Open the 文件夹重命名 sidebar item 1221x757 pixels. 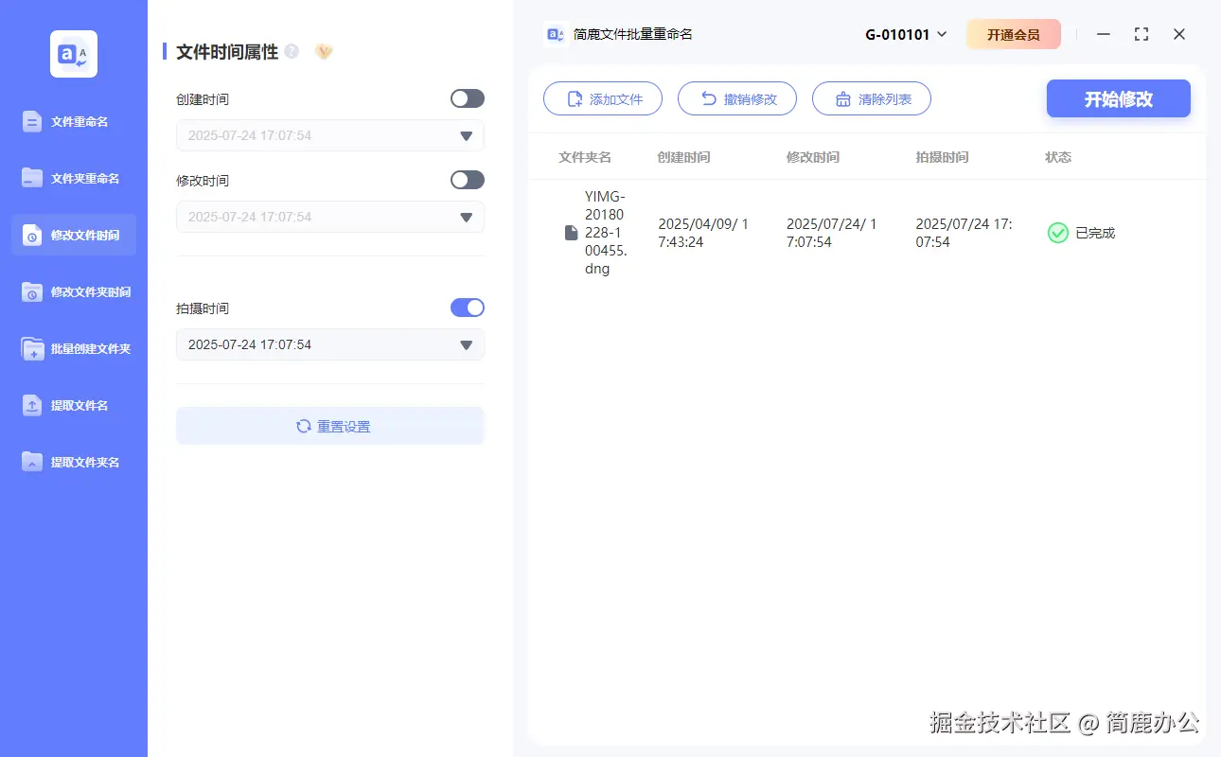[x=74, y=178]
